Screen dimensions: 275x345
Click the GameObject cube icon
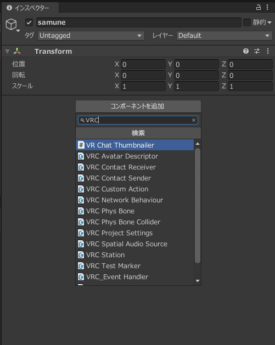pos(11,24)
